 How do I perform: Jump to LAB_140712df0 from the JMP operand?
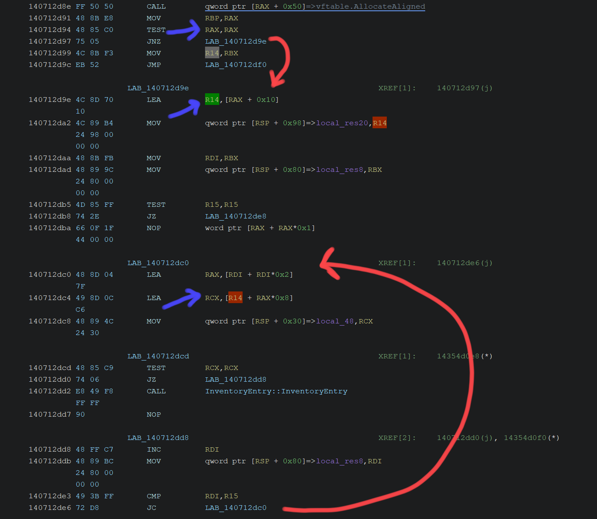click(236, 65)
